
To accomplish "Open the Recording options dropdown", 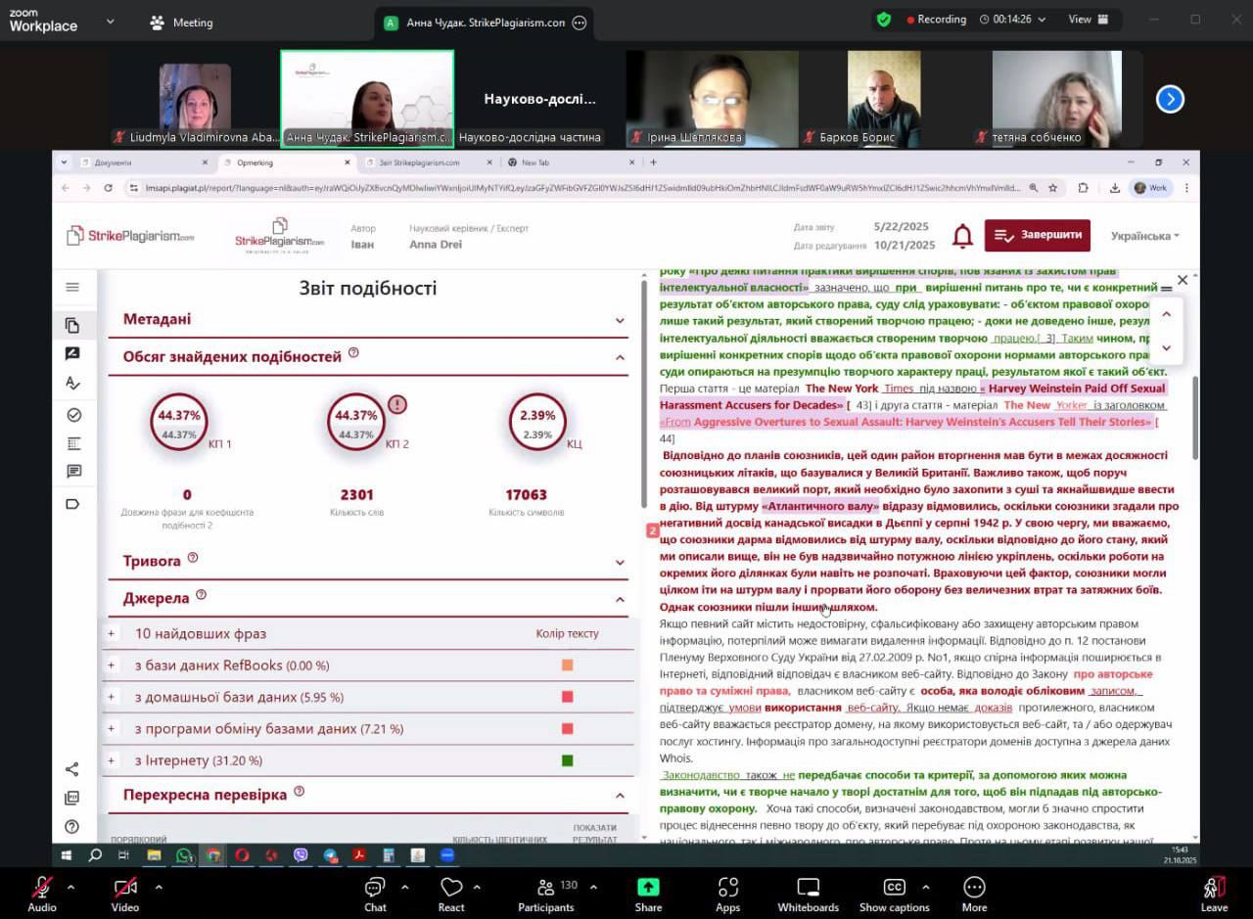I will (1040, 20).
